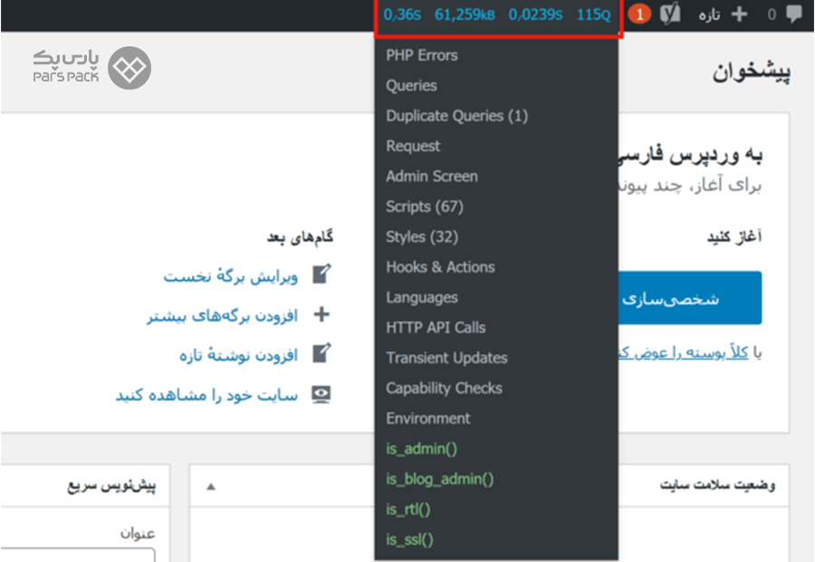Image resolution: width=815 pixels, height=562 pixels.
Task: Select HTTP API Calls
Action: tap(436, 327)
